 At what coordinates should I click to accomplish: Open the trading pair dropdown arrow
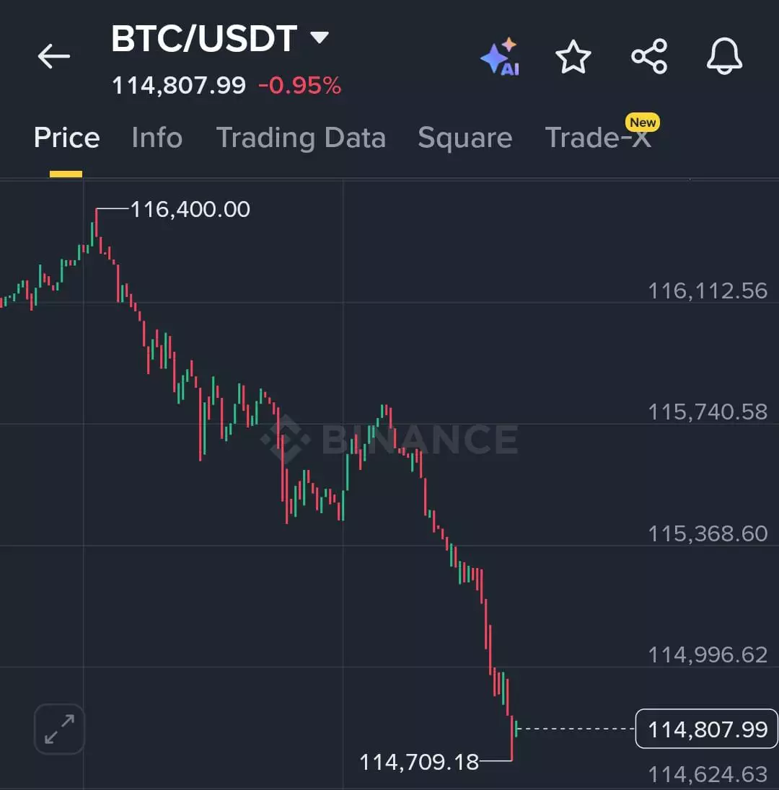320,37
